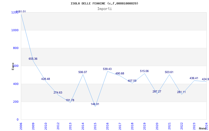The width and height of the screenshot is (209, 131).
Task: Click the 287.27 data label
Action: coord(157,92)
